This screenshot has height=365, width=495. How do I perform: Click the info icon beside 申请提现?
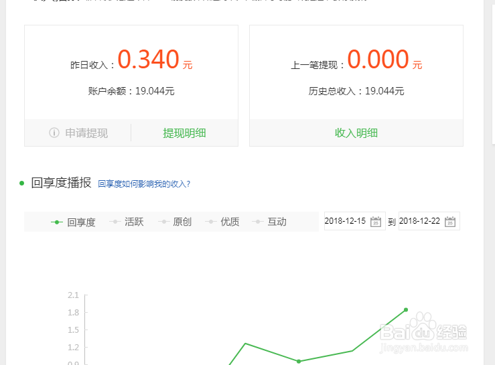click(x=54, y=133)
